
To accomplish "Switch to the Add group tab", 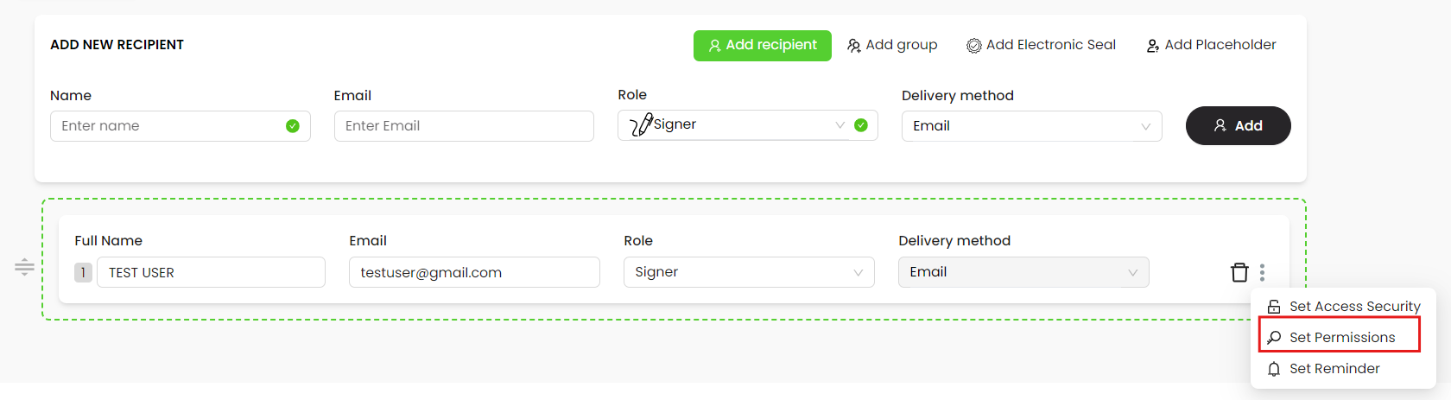I will point(892,45).
